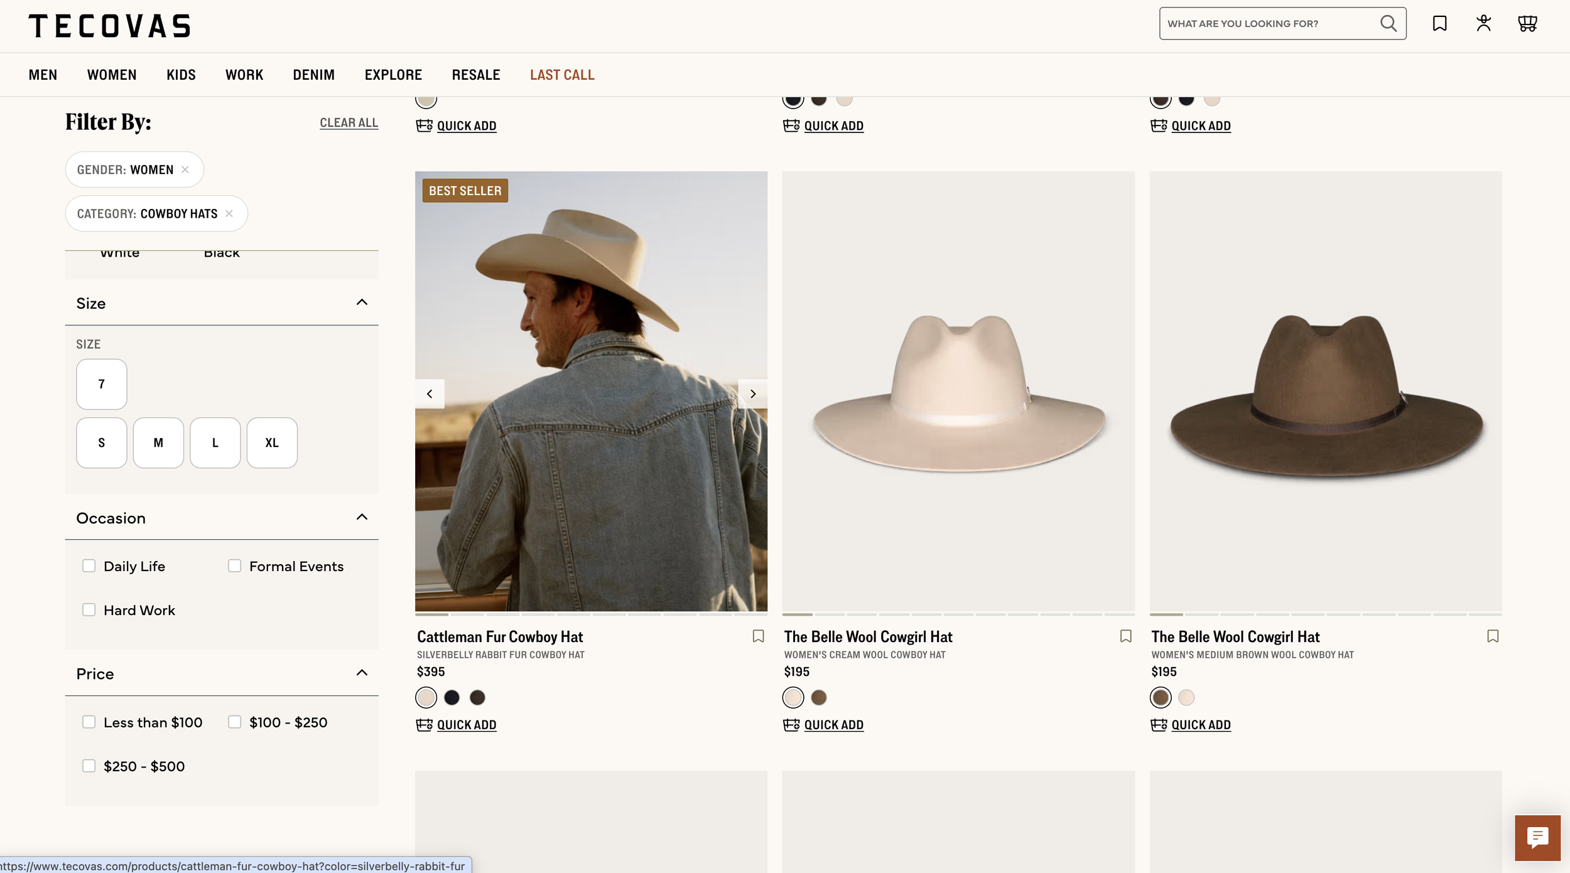The width and height of the screenshot is (1570, 873).
Task: Go to the LAST CALL menu item
Action: click(561, 75)
